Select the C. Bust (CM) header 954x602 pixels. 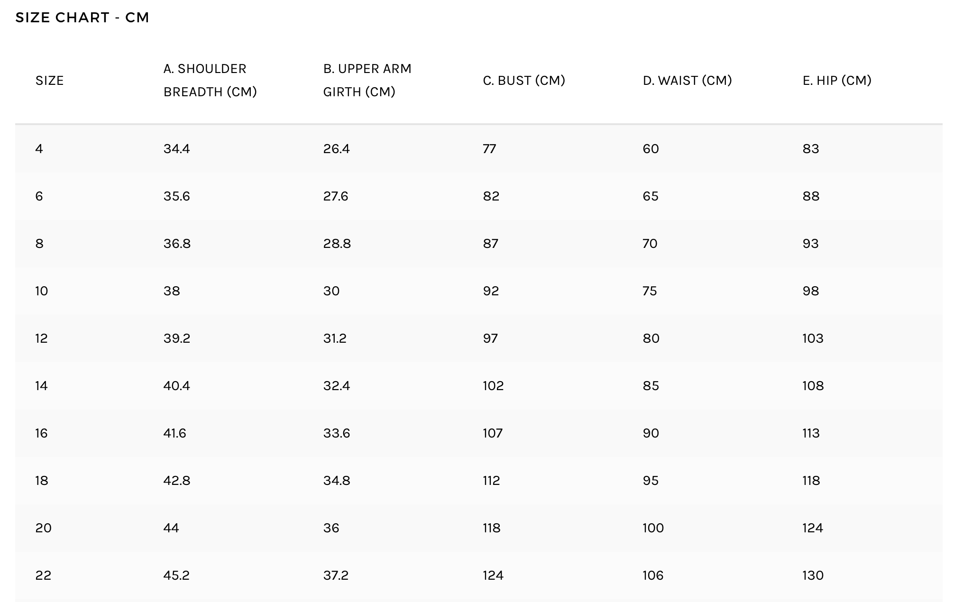[524, 81]
